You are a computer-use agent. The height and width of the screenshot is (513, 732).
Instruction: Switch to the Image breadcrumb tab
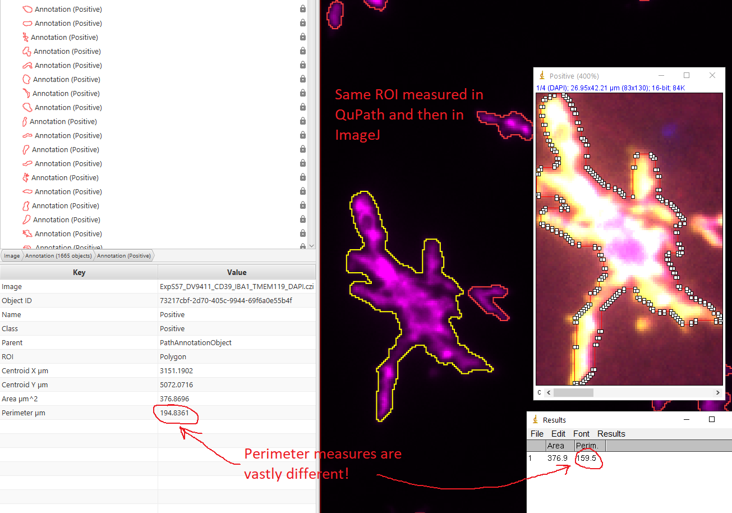click(x=11, y=255)
